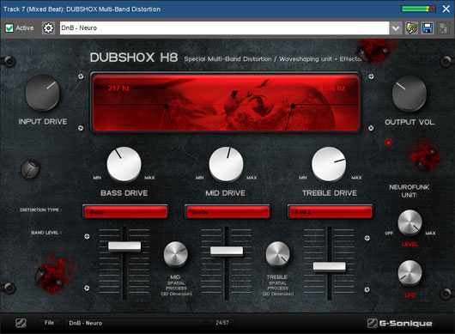The image size is (455, 334).
Task: Toggle the red LED under Output Vol
Action: [388, 143]
